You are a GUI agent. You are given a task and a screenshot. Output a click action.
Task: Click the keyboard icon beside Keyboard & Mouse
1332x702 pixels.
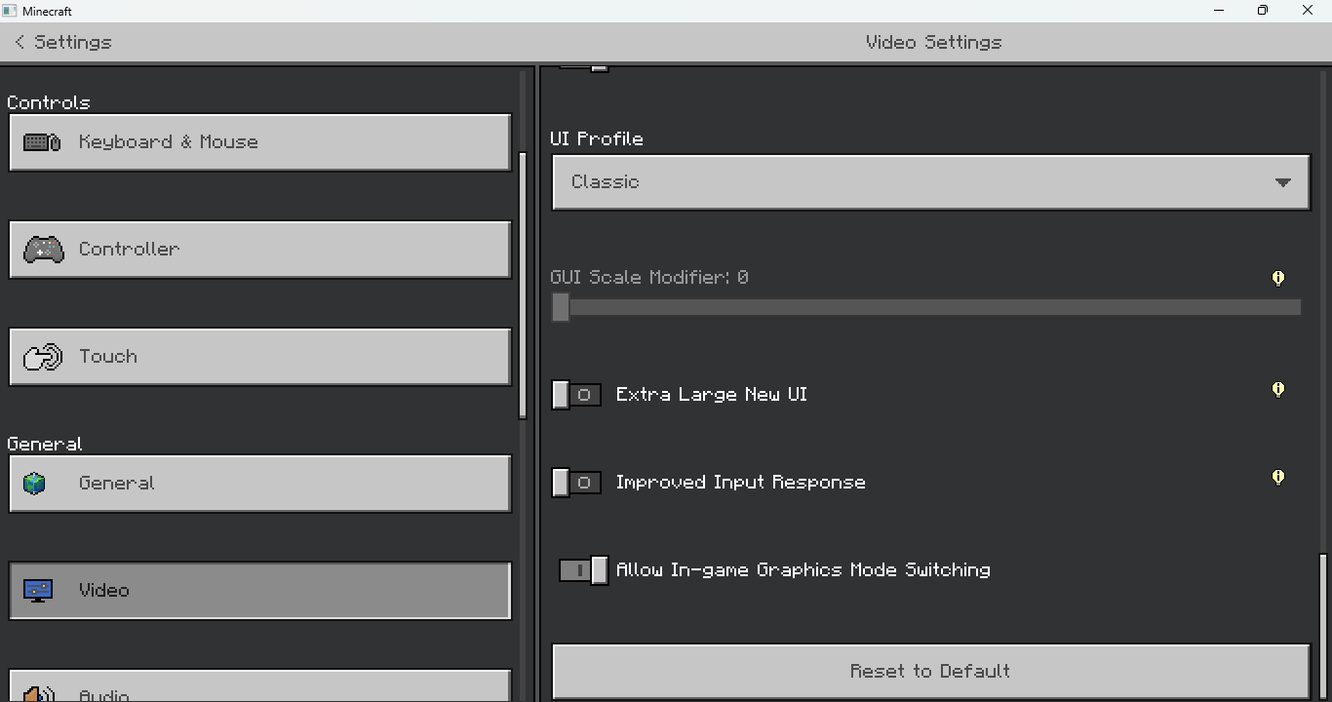(42, 142)
